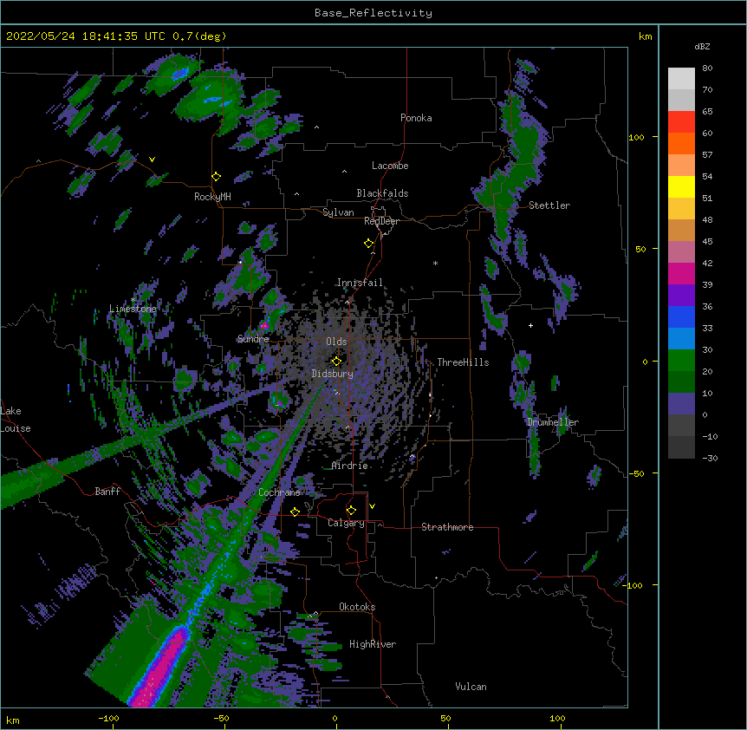This screenshot has height=730, width=747.
Task: Click the Limestone label
Action: coord(133,309)
